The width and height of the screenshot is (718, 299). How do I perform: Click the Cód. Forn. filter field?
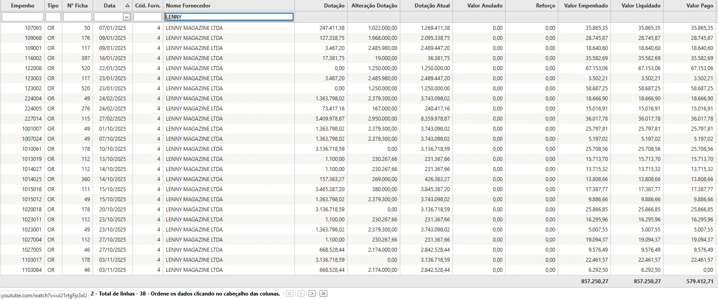coord(147,17)
